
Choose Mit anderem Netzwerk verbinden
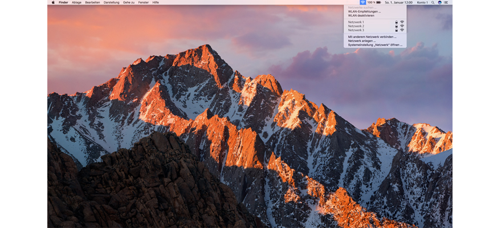[x=372, y=36]
